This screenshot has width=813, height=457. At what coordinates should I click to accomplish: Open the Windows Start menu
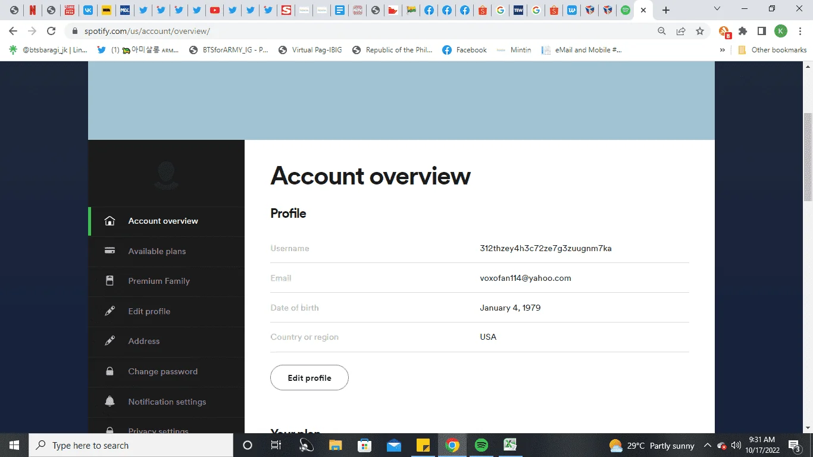tap(14, 445)
